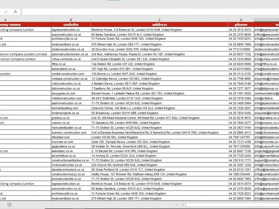
Task: Click phone '44 7917 876080'
Action: (239, 147)
